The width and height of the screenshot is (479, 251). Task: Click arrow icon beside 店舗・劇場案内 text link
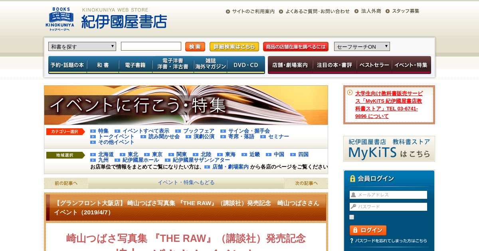tap(207, 167)
